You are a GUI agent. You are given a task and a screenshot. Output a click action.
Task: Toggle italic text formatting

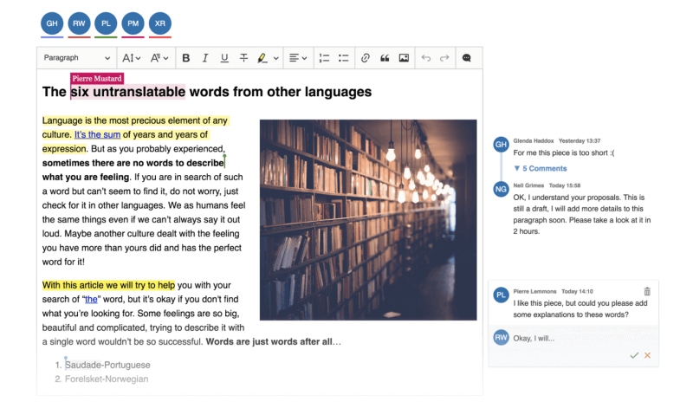(205, 58)
